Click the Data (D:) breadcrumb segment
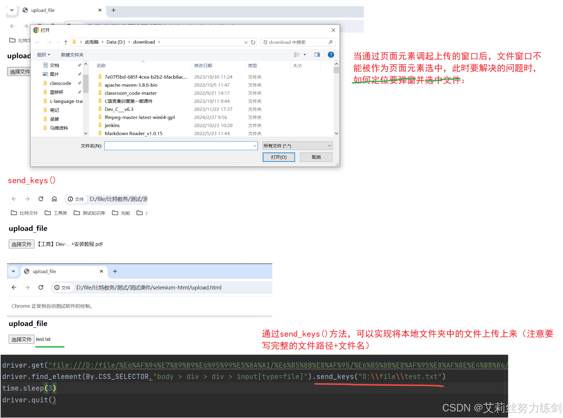This screenshot has width=563, height=418. (116, 42)
